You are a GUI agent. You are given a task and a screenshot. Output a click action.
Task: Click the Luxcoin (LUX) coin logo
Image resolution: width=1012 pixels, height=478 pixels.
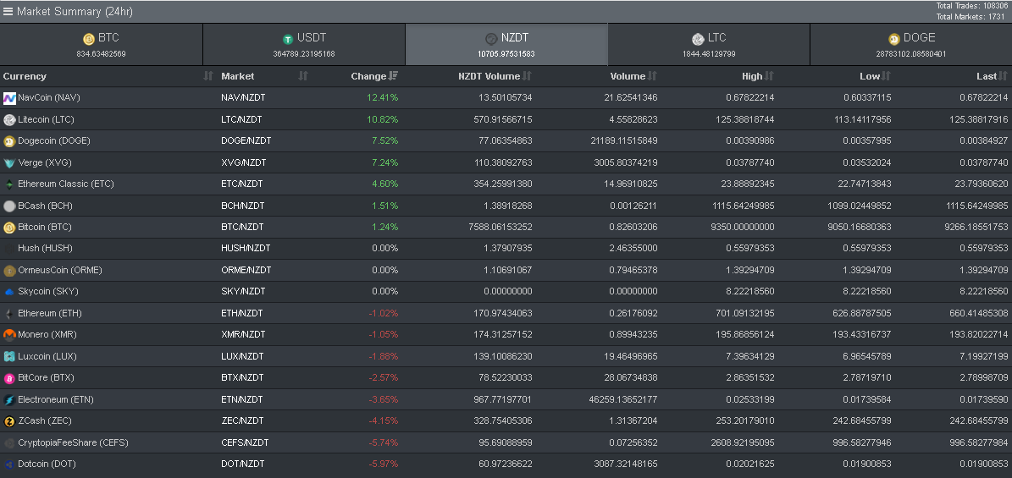click(x=9, y=356)
